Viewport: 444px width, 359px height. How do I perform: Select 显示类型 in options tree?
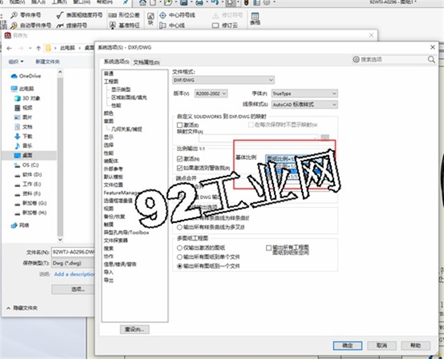tap(121, 90)
